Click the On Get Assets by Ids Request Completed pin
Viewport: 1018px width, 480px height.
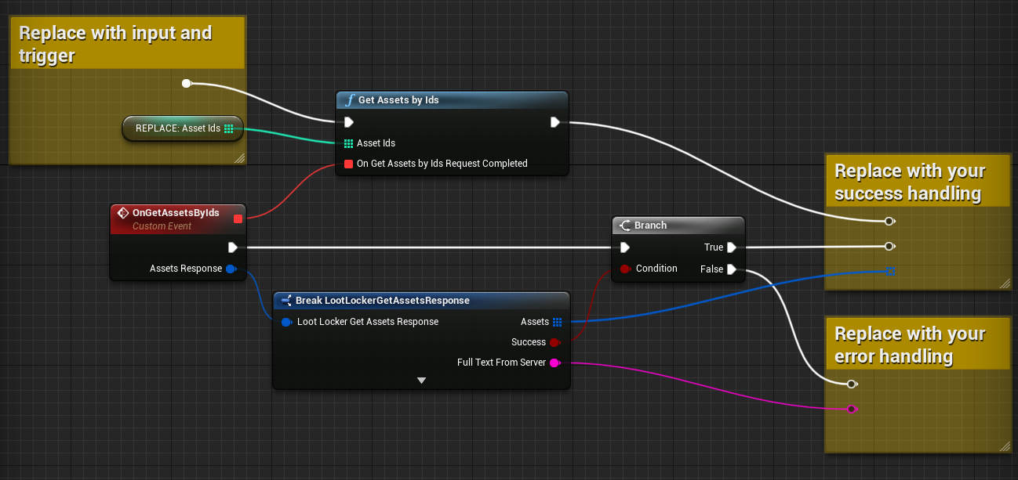click(349, 164)
